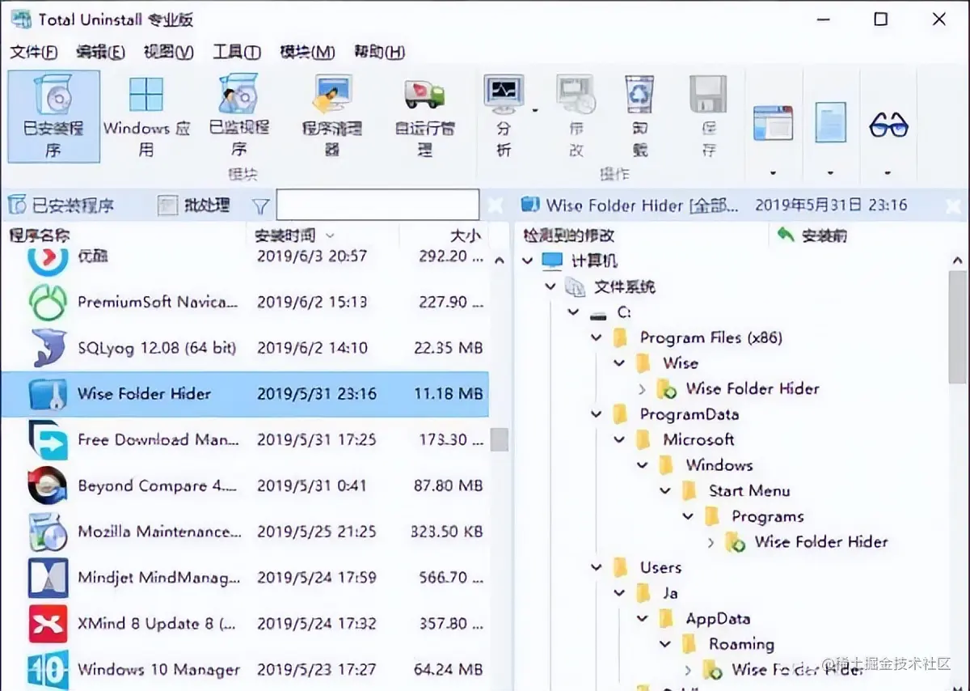This screenshot has height=691, width=970.
Task: Collapse the AppData folder node
Action: pos(643,619)
